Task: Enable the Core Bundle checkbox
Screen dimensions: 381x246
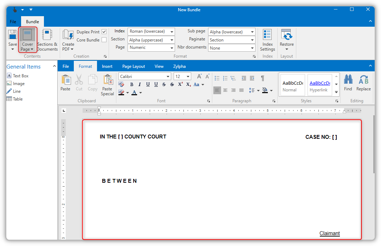Action: pos(104,40)
